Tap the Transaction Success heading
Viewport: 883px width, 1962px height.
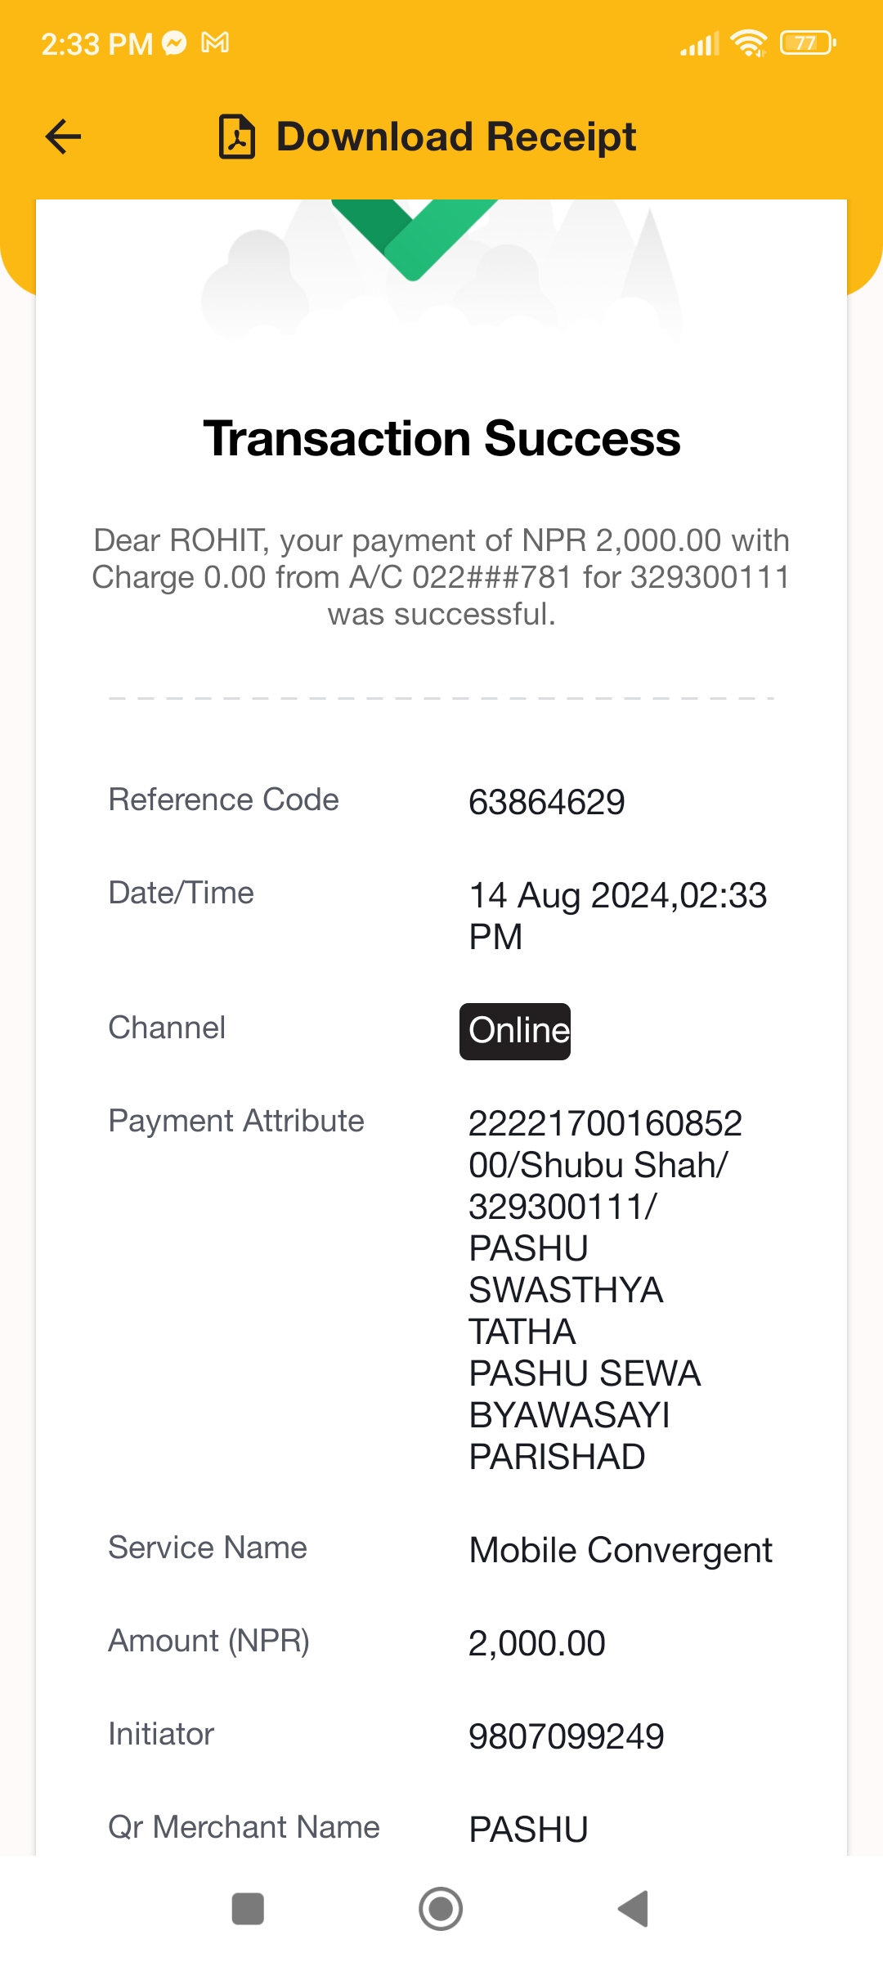(441, 438)
